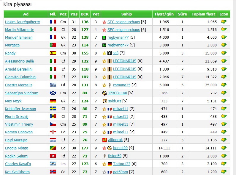Sort players by Toplam fiyat header
Viewport: 236px width, 175px height.
(203, 14)
